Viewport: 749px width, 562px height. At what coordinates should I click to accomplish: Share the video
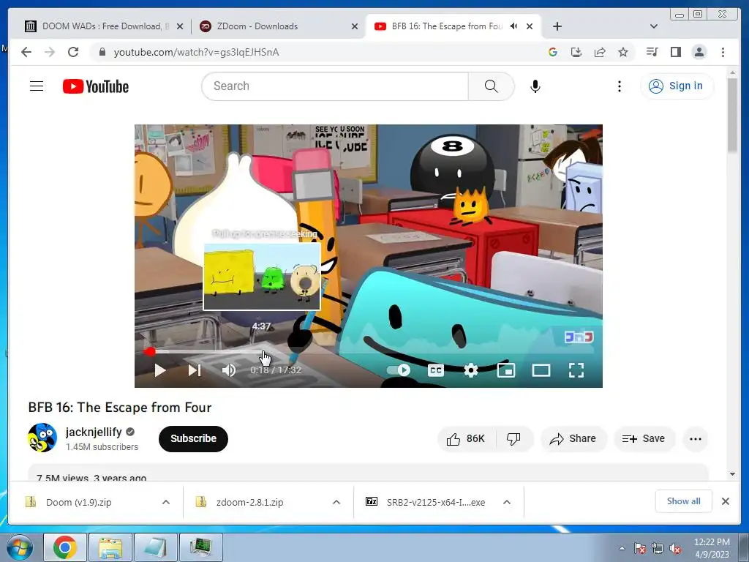click(x=573, y=439)
